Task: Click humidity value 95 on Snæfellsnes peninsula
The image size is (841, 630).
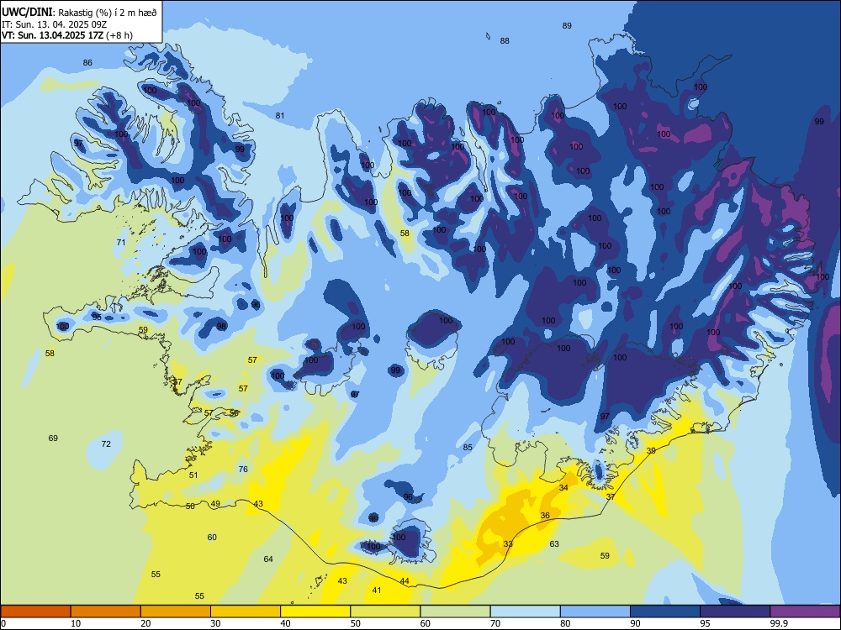Action: (97, 318)
